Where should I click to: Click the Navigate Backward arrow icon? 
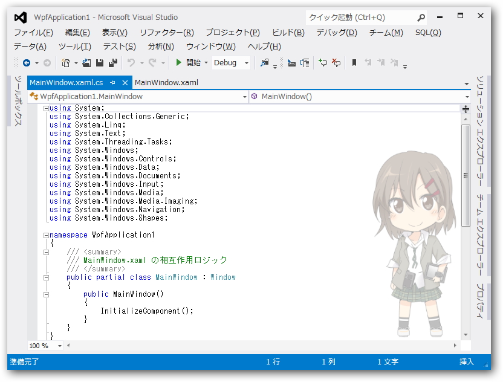coord(27,63)
